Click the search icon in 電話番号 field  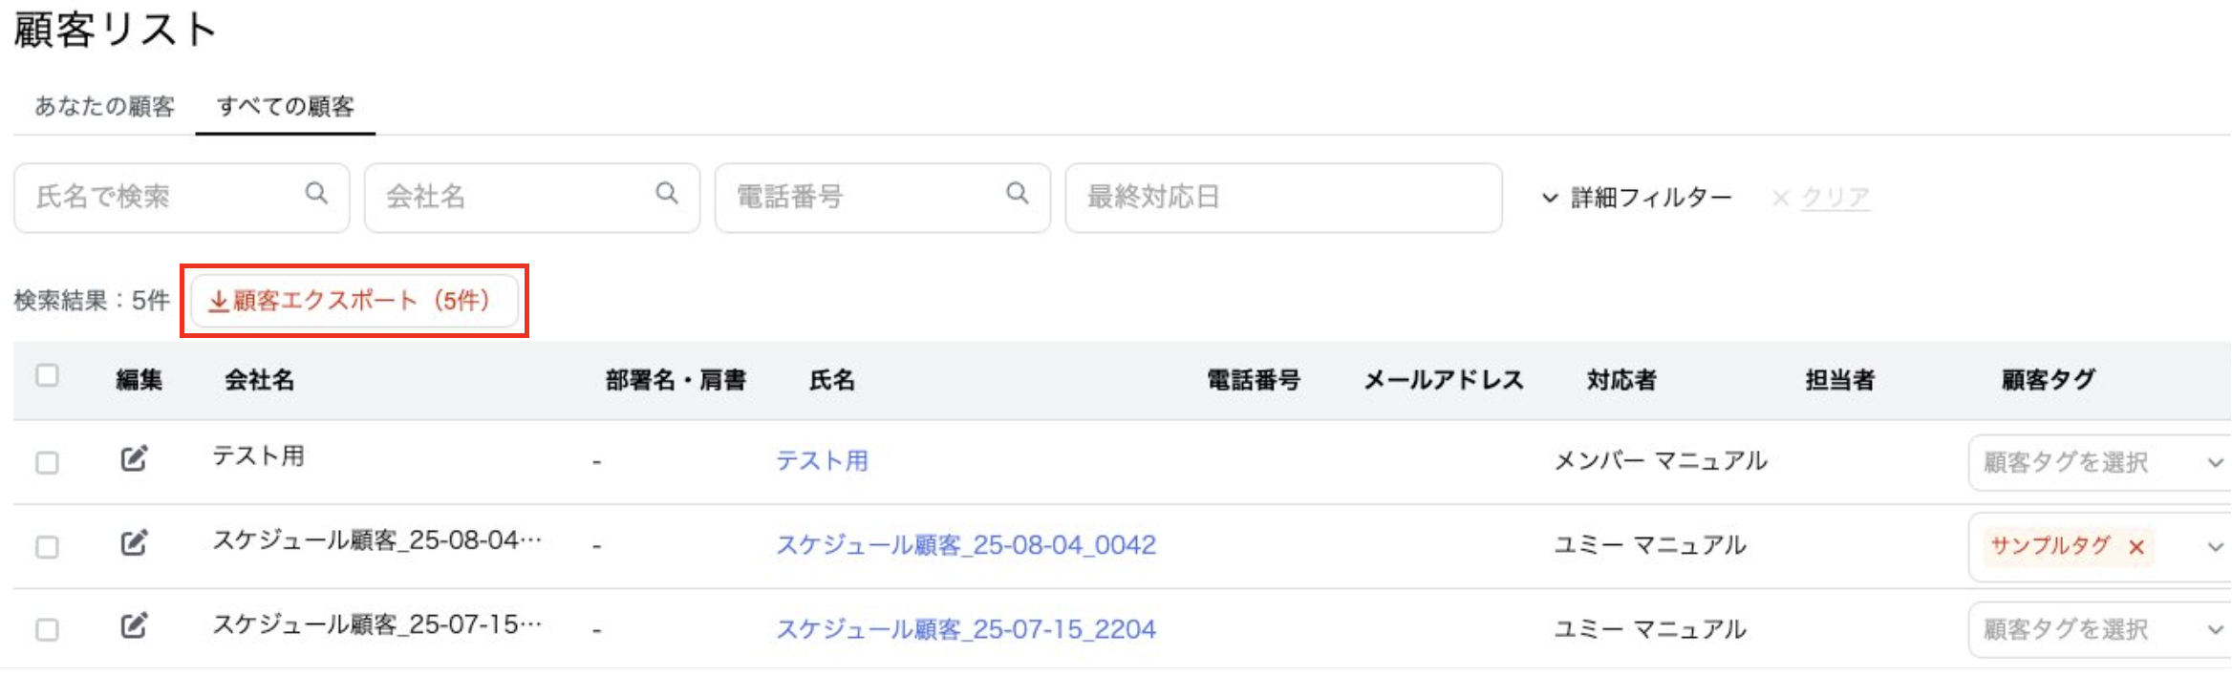tap(1018, 194)
